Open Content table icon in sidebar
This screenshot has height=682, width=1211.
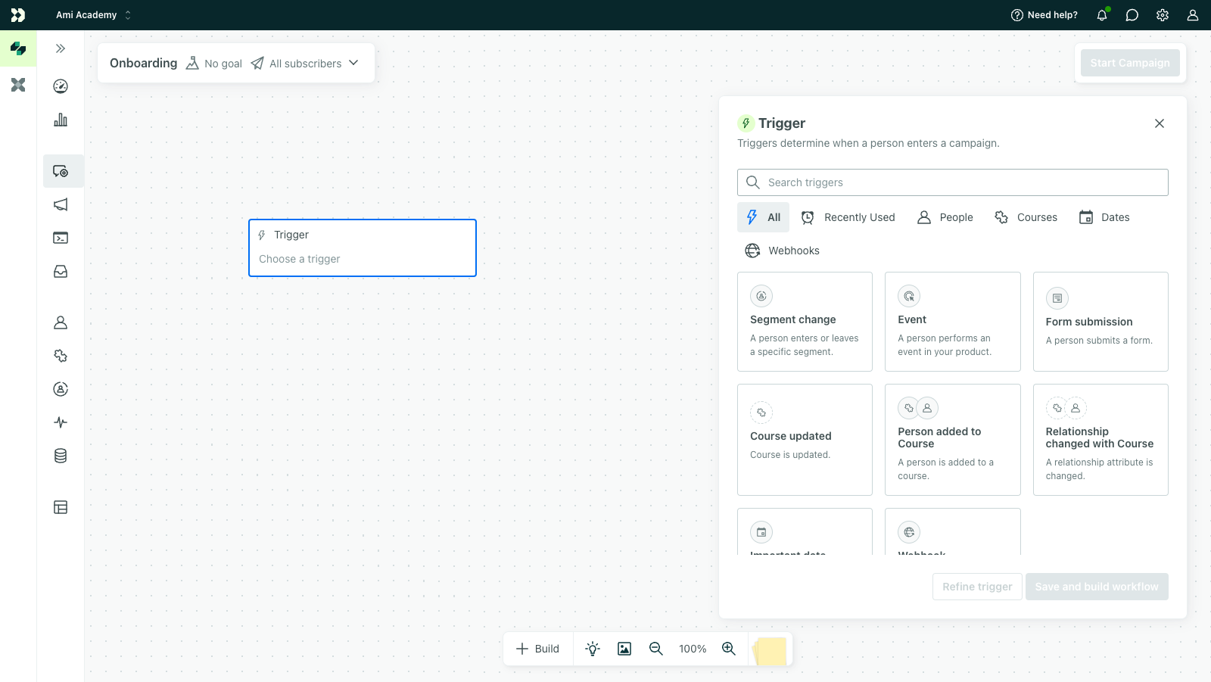pyautogui.click(x=61, y=507)
